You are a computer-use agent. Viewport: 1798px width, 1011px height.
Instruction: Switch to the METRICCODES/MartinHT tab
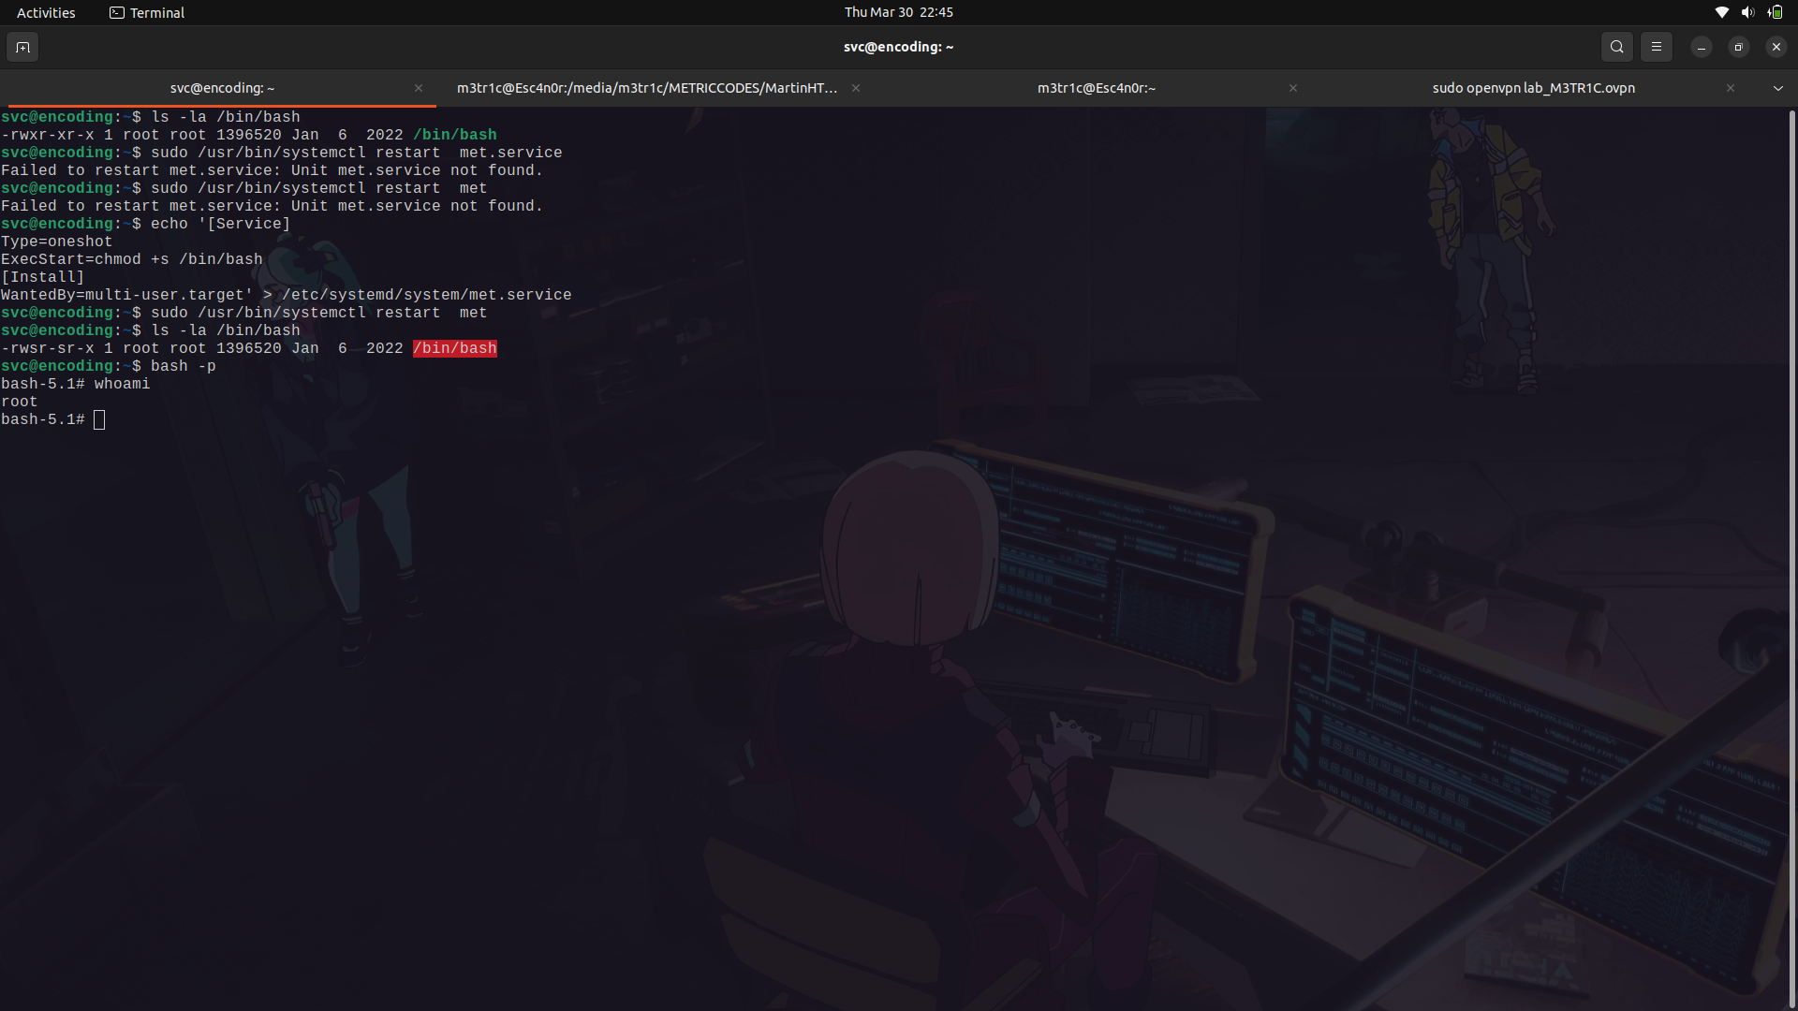click(646, 88)
